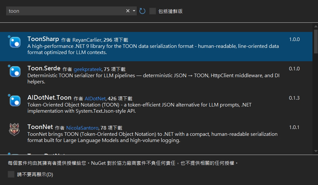The image size is (318, 185).
Task: Click the 包括搶鮮版 label
Action: click(x=170, y=11)
